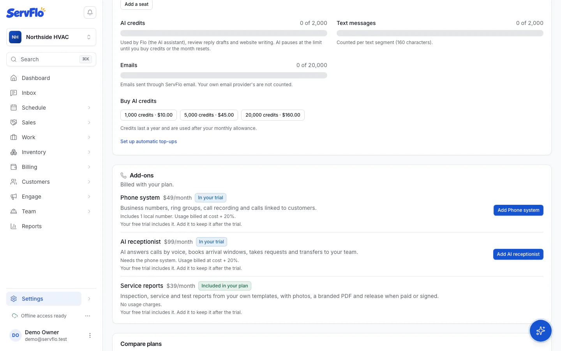Click the Inventory boxes icon
Screen dimensions: 561x351
pos(14,152)
